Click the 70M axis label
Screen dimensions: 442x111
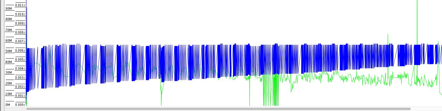tap(8, 30)
